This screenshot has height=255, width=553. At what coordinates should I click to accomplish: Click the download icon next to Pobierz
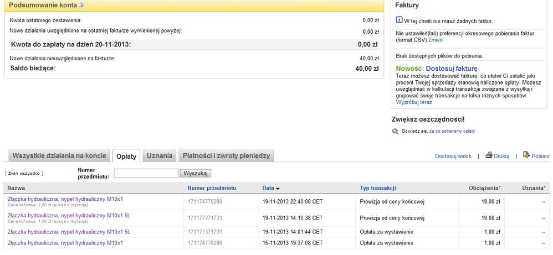[526, 155]
